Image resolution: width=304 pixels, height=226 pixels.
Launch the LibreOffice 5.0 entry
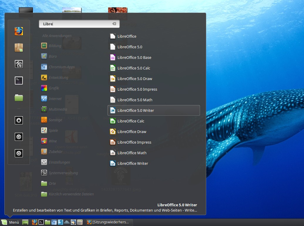pos(154,47)
